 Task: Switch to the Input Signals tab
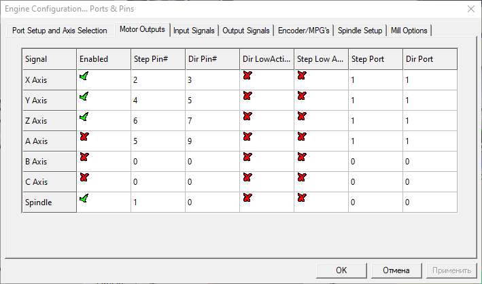coord(194,31)
